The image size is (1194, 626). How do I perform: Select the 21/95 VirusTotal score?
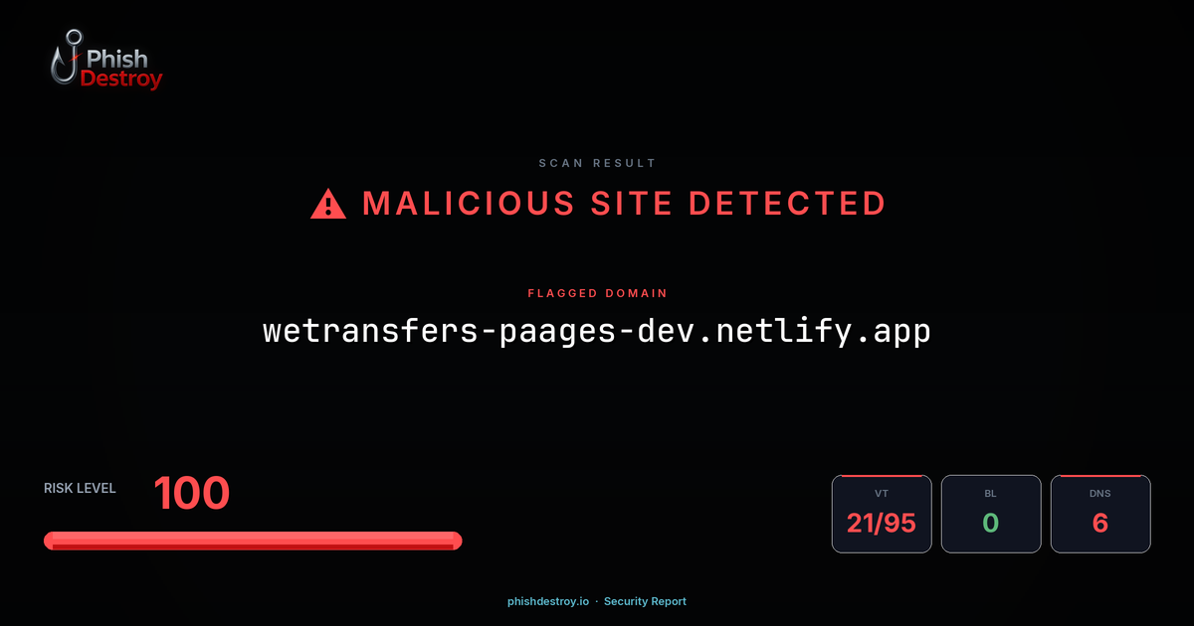pyautogui.click(x=882, y=523)
